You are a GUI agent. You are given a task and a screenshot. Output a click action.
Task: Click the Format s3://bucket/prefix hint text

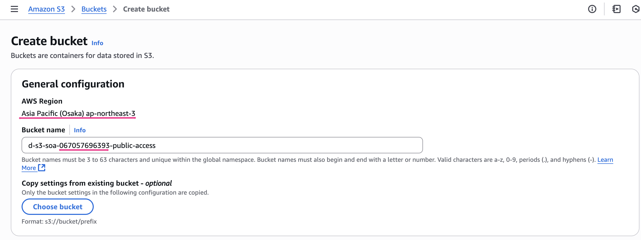[x=59, y=222]
